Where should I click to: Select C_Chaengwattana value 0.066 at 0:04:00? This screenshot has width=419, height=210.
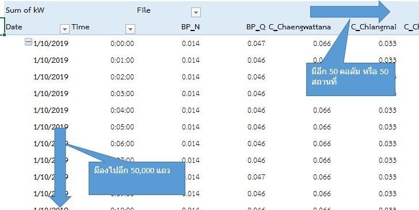(x=322, y=110)
